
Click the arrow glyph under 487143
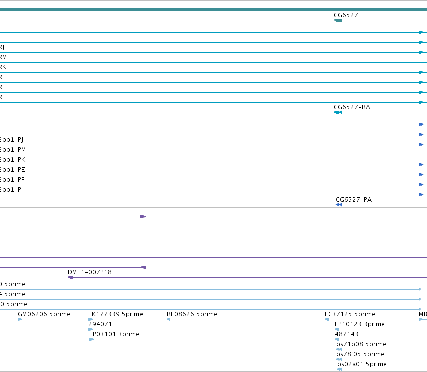pos(337,339)
